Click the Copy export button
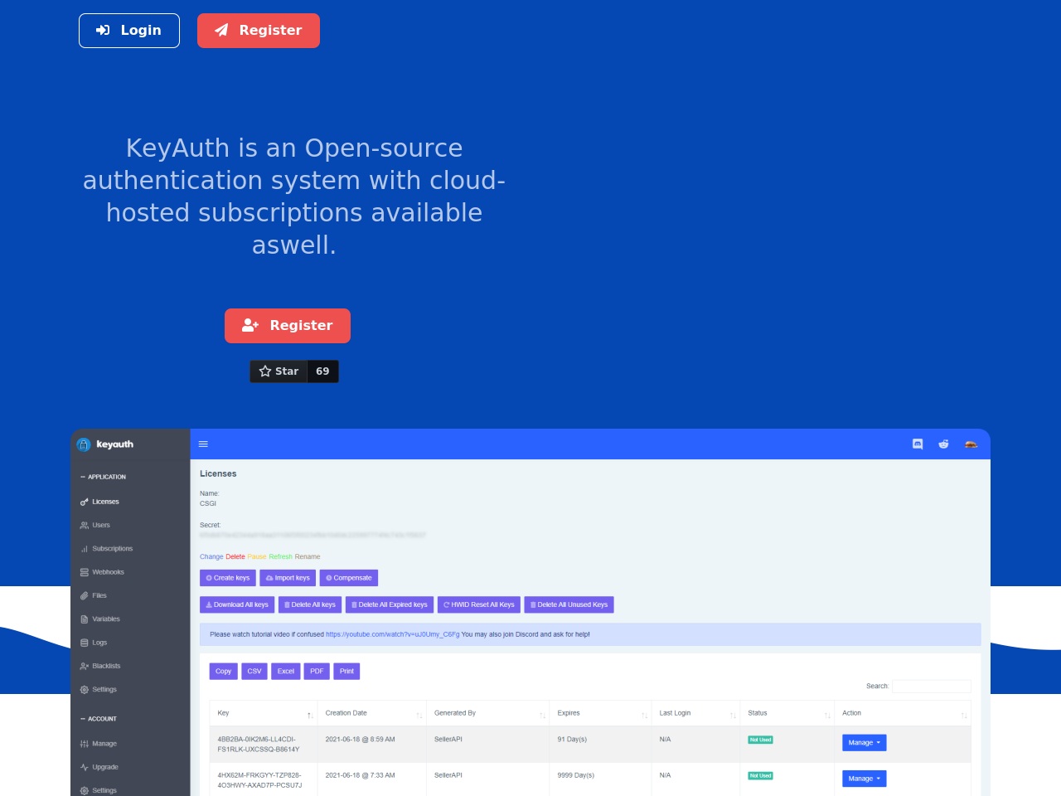The width and height of the screenshot is (1061, 796). [224, 672]
